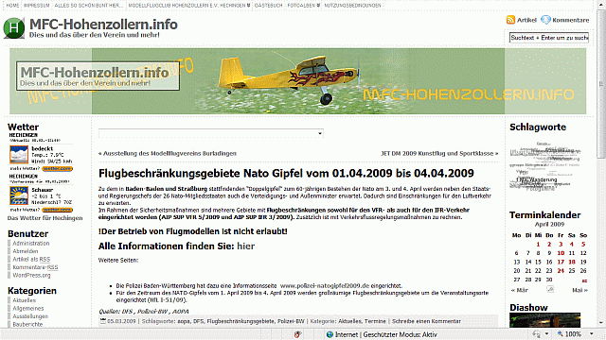Image resolution: width=606 pixels, height=340 pixels.
Task: Click the 'hier' link for all information
Action: pos(246,246)
